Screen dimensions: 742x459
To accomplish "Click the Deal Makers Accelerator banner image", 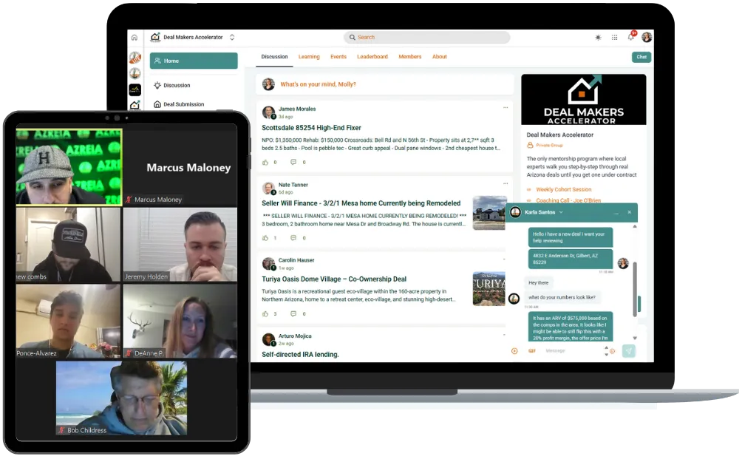I will [583, 99].
